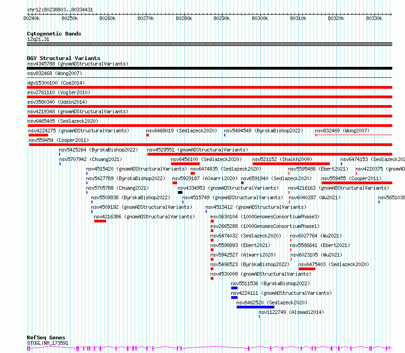This screenshot has width=405, height=353.
Task: Click esv2665288 1000Genomes Phase1 label
Action: 265,226
